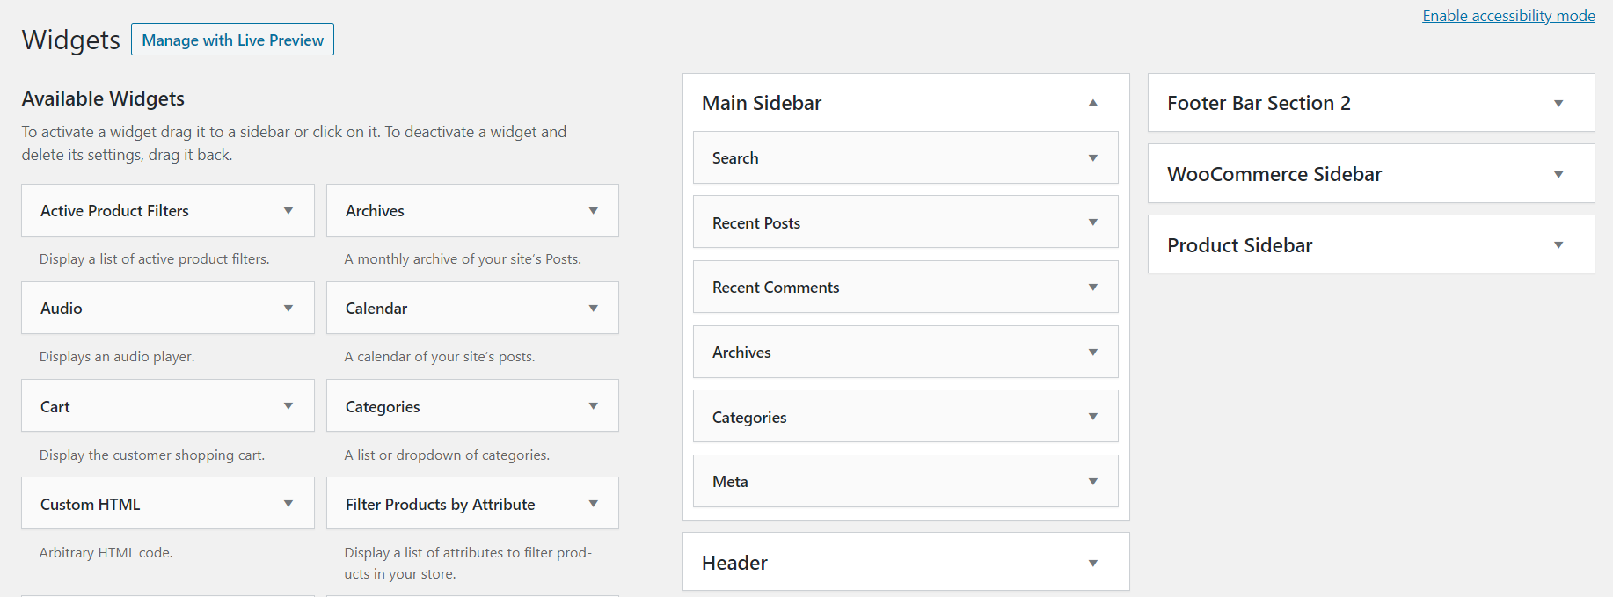Click the Cart widget dropdown arrow

288,406
